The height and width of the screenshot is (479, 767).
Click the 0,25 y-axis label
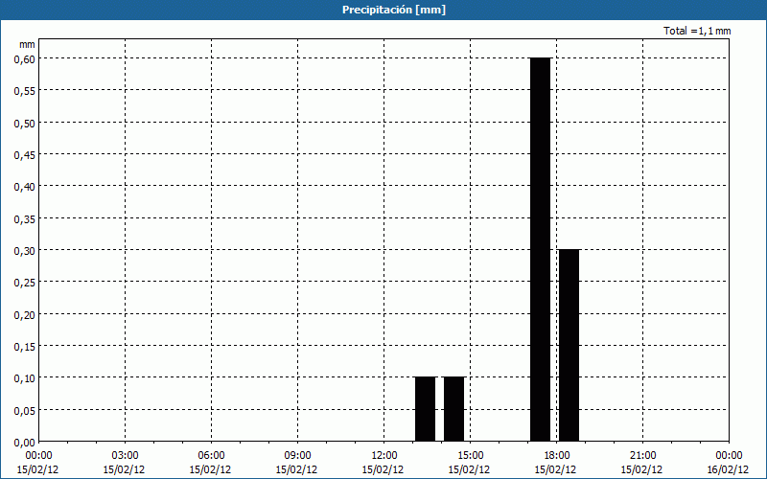click(25, 282)
